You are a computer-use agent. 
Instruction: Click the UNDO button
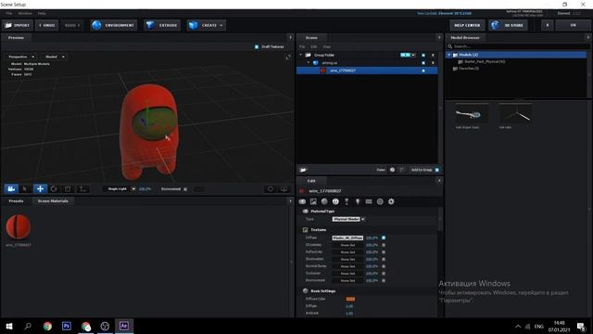[47, 25]
